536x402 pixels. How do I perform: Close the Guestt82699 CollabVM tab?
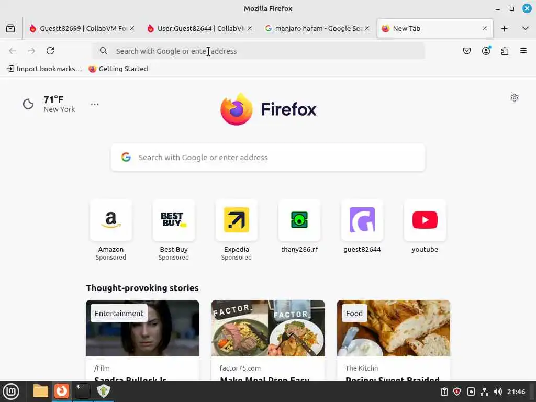tap(132, 28)
